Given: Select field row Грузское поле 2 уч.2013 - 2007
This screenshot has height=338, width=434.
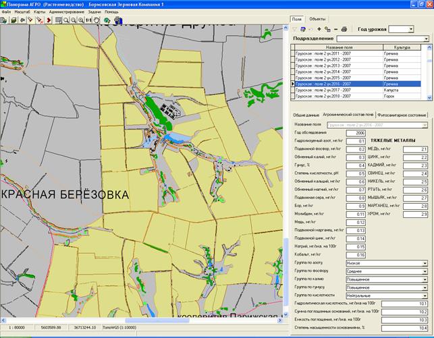Looking at the screenshot, I should click(x=358, y=65).
